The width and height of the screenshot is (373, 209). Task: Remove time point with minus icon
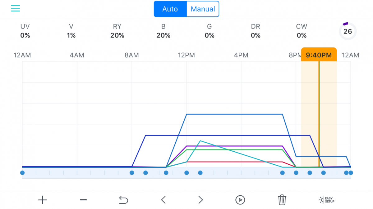tap(83, 200)
